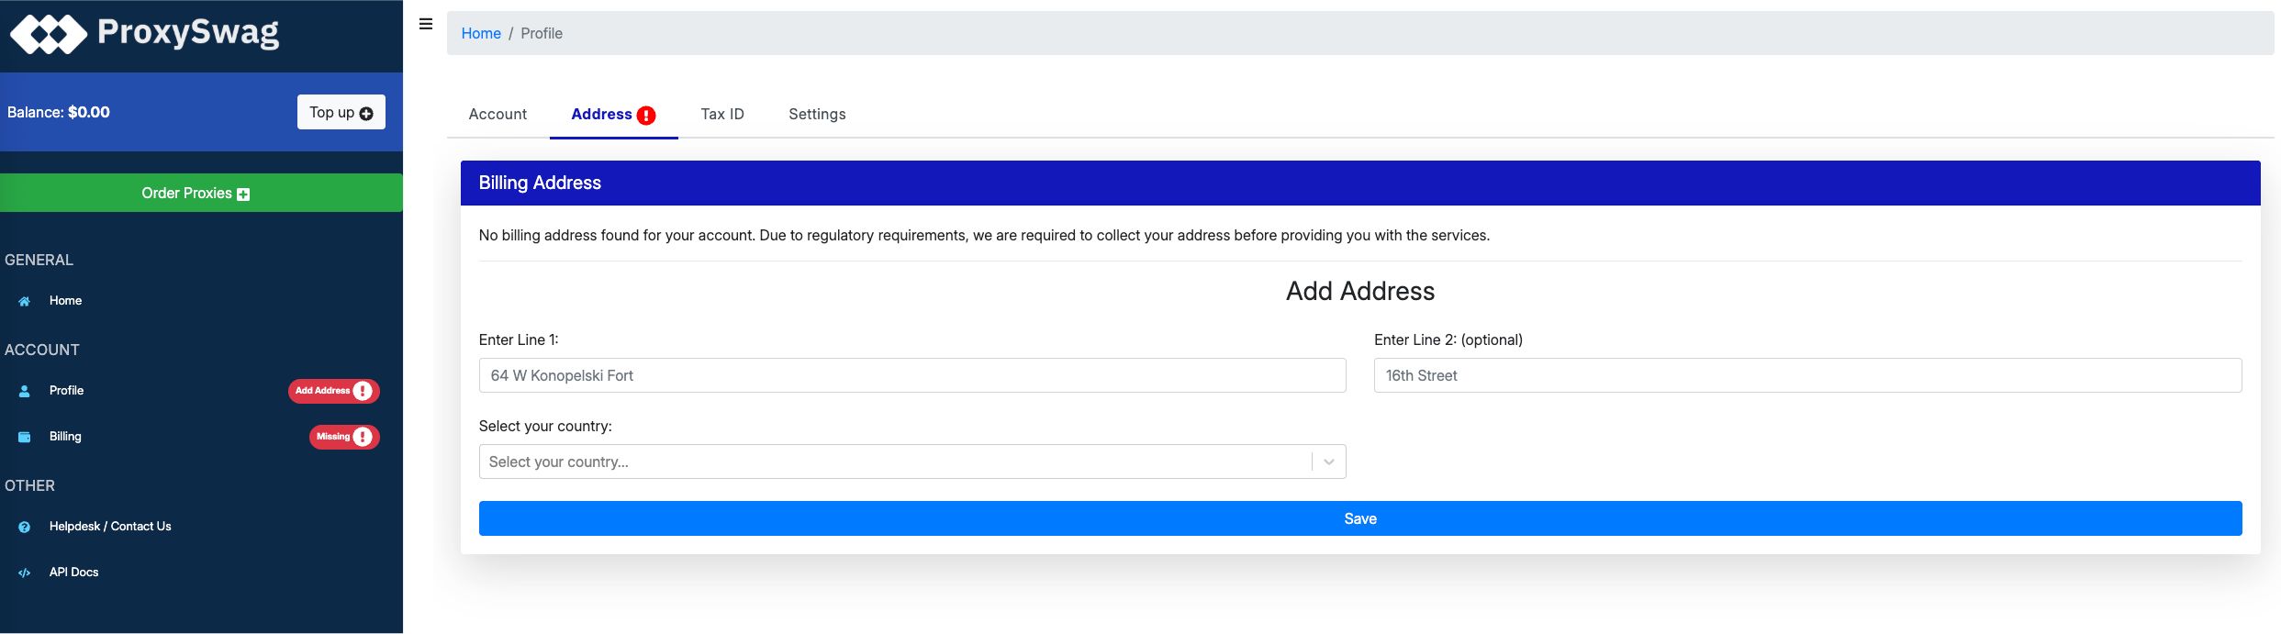2281x634 pixels.
Task: Click the Profile user icon in sidebar
Action: click(x=25, y=391)
